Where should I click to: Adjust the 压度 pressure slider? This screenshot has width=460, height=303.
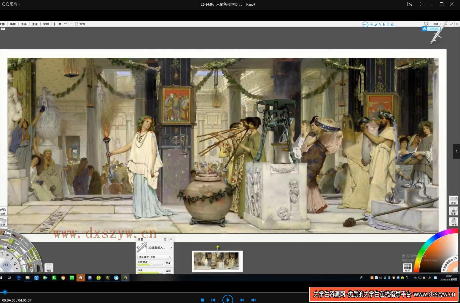coord(150,272)
